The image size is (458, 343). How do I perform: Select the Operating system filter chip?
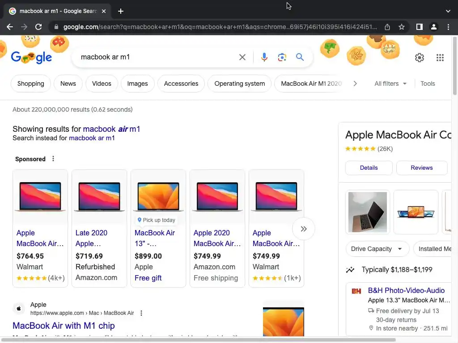click(x=240, y=84)
